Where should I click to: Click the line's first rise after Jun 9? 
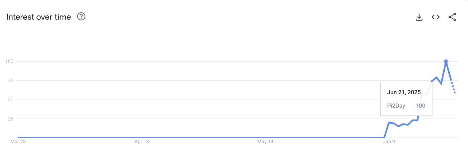(387, 130)
